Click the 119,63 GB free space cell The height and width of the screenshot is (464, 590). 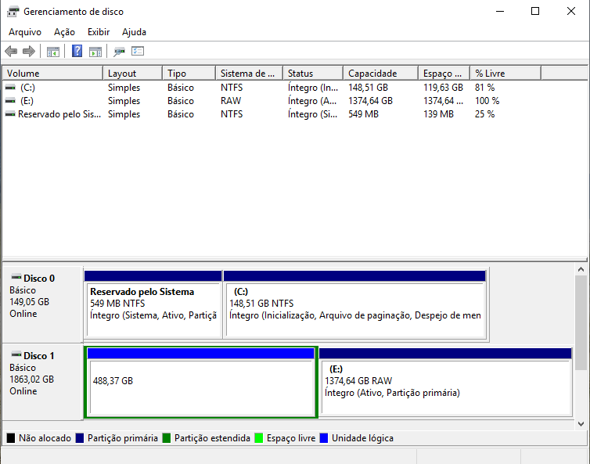[x=443, y=88]
